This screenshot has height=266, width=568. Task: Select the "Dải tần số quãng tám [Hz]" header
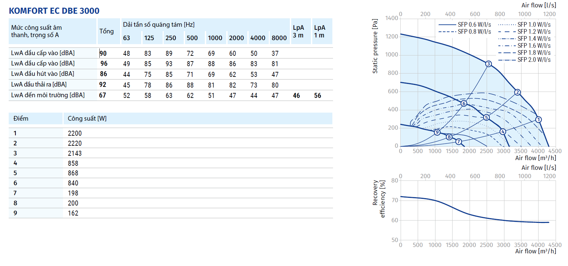159,25
